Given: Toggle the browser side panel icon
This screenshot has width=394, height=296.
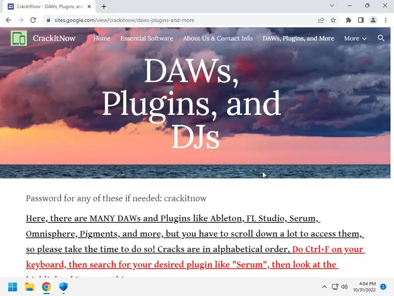Looking at the screenshot, I should (x=361, y=20).
